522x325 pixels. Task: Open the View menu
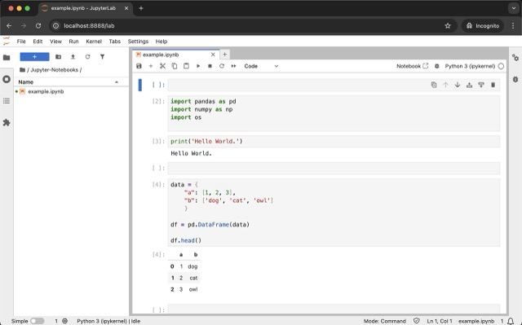(55, 42)
